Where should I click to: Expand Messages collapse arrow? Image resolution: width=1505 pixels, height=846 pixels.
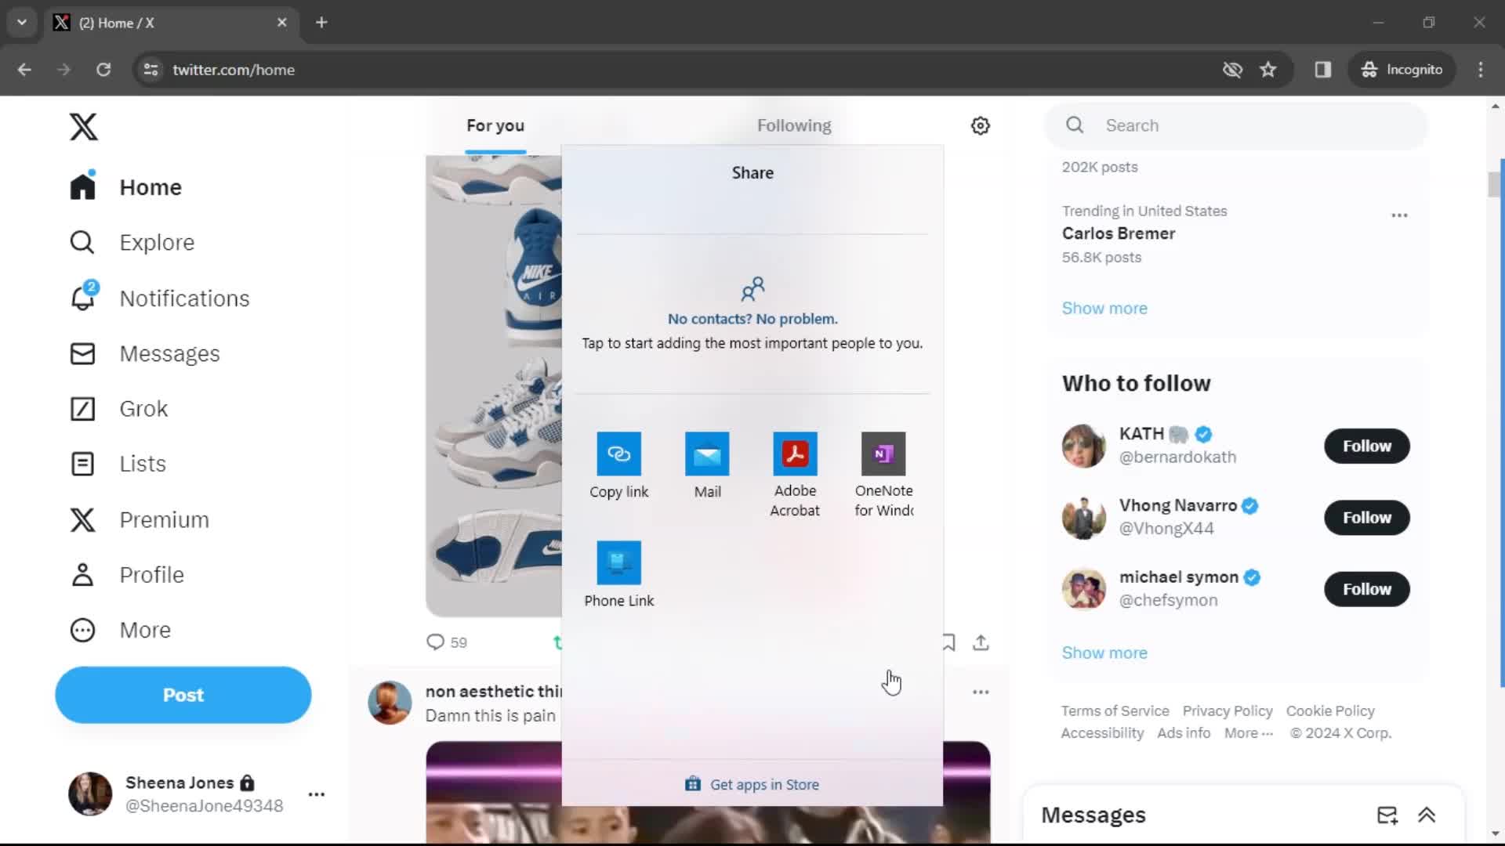click(x=1427, y=815)
